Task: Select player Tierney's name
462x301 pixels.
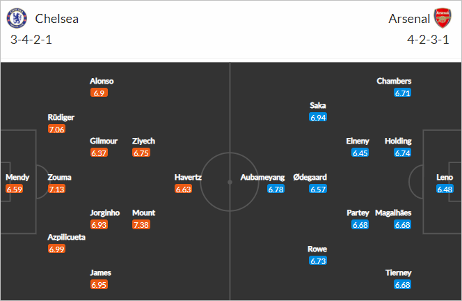Action: coord(399,273)
